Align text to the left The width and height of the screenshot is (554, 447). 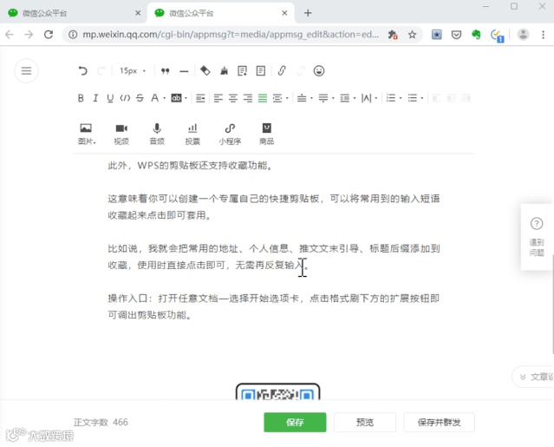(218, 98)
